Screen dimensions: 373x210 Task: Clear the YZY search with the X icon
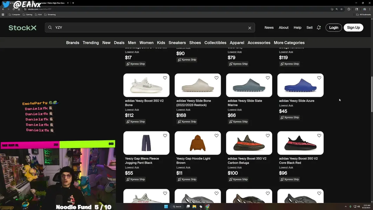point(250,28)
